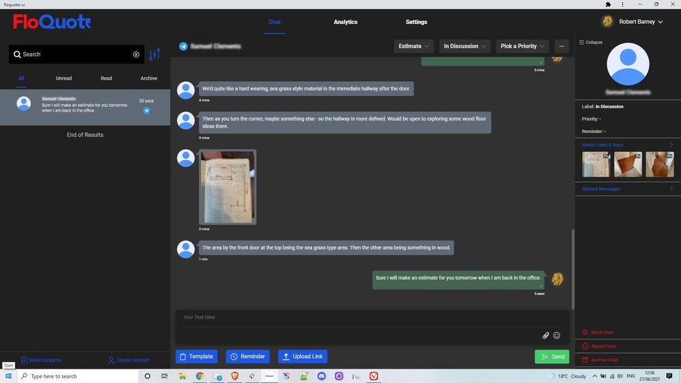Viewport: 681px width, 383px height.
Task: Open the third media thumbnail in sidebar
Action: [x=660, y=164]
